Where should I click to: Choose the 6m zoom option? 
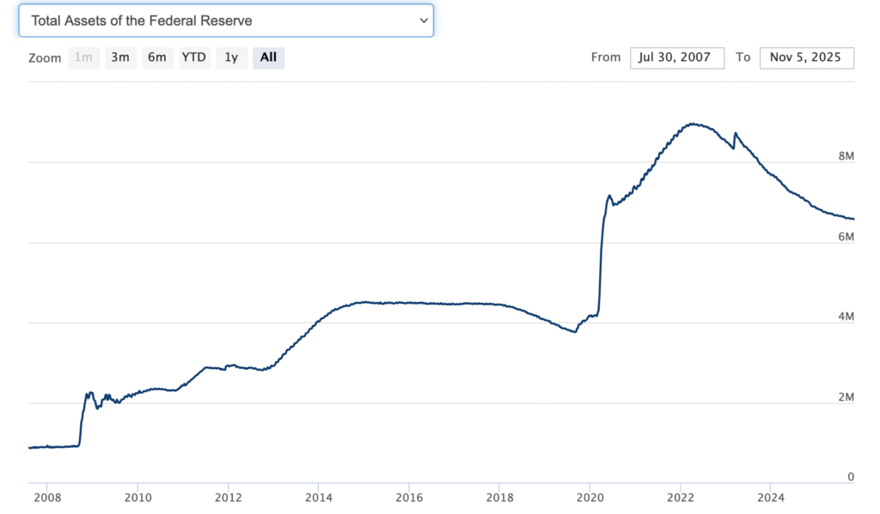pyautogui.click(x=156, y=57)
